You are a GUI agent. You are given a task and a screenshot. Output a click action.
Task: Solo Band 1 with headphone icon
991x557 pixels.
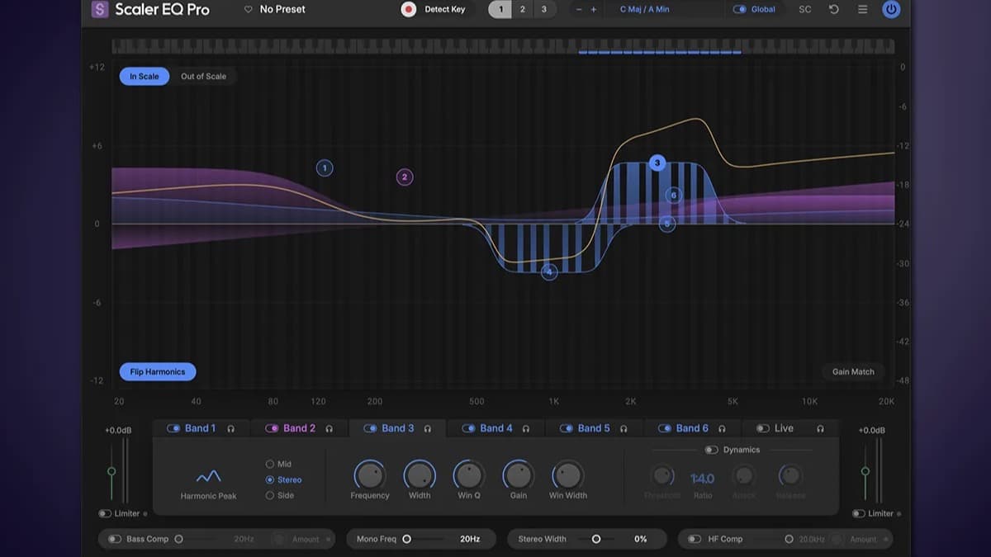[230, 429]
